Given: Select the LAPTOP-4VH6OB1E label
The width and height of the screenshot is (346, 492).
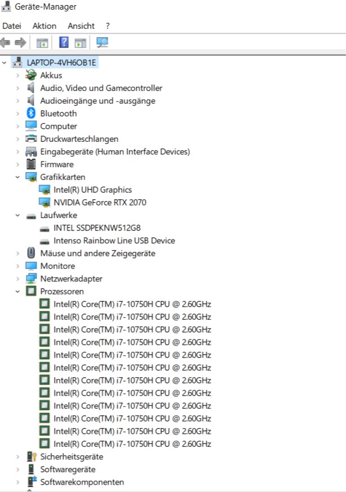Looking at the screenshot, I should point(61,63).
